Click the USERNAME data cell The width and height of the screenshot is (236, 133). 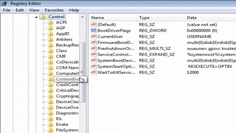coord(199,37)
